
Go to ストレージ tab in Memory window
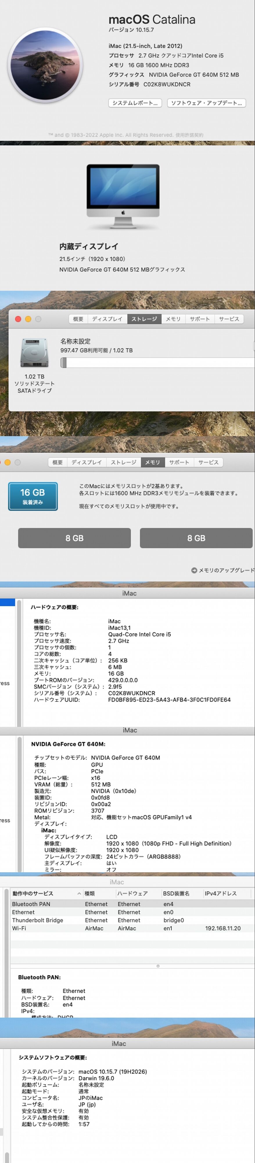[124, 462]
